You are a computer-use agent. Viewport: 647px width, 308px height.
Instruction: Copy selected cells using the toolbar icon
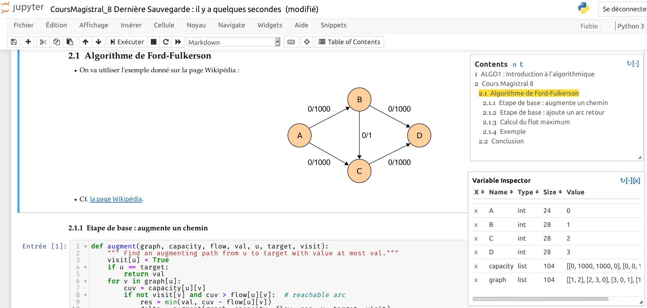pyautogui.click(x=56, y=42)
